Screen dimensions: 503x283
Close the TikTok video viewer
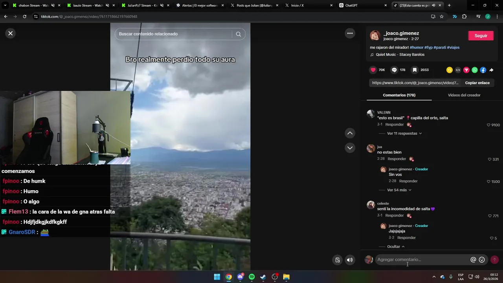[x=11, y=33]
